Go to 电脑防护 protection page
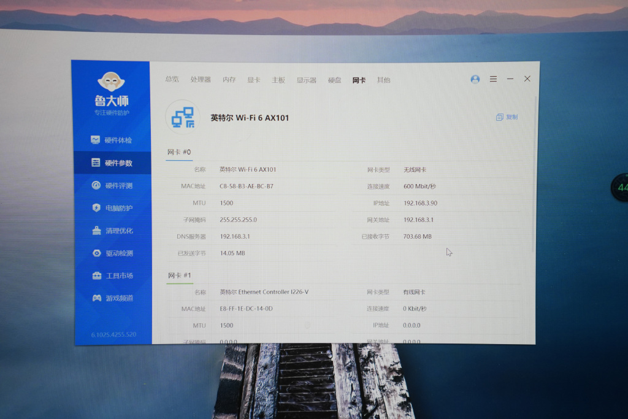 (x=113, y=208)
